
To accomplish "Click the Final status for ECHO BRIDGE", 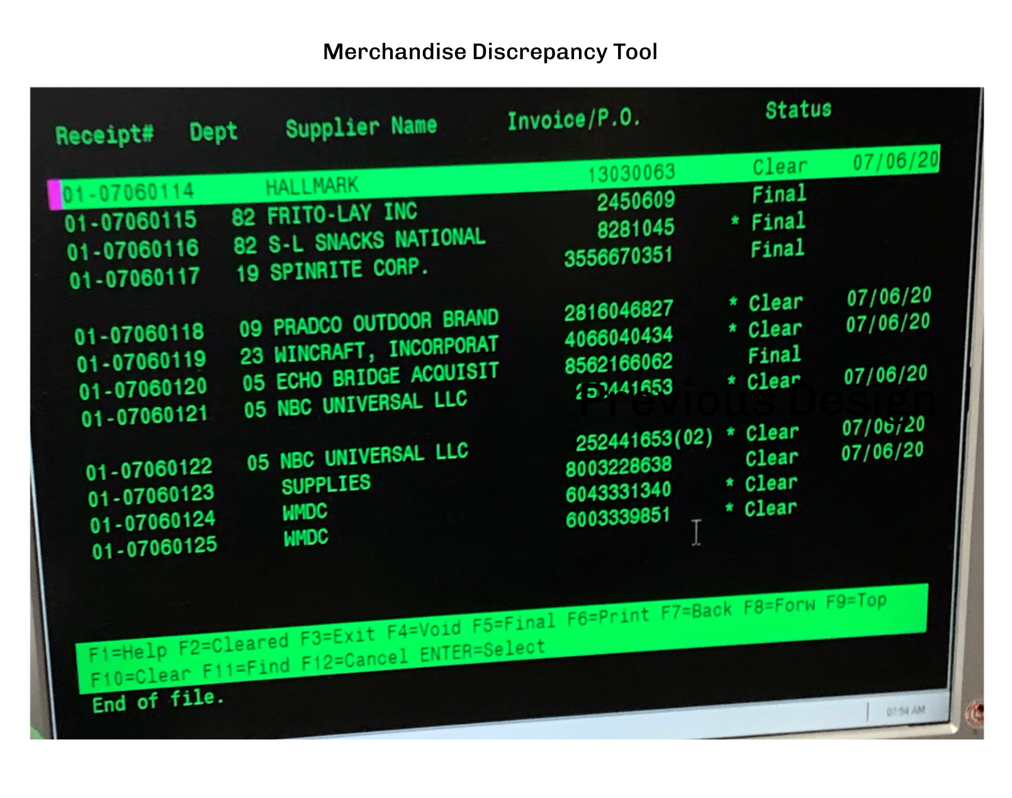I will pyautogui.click(x=774, y=356).
